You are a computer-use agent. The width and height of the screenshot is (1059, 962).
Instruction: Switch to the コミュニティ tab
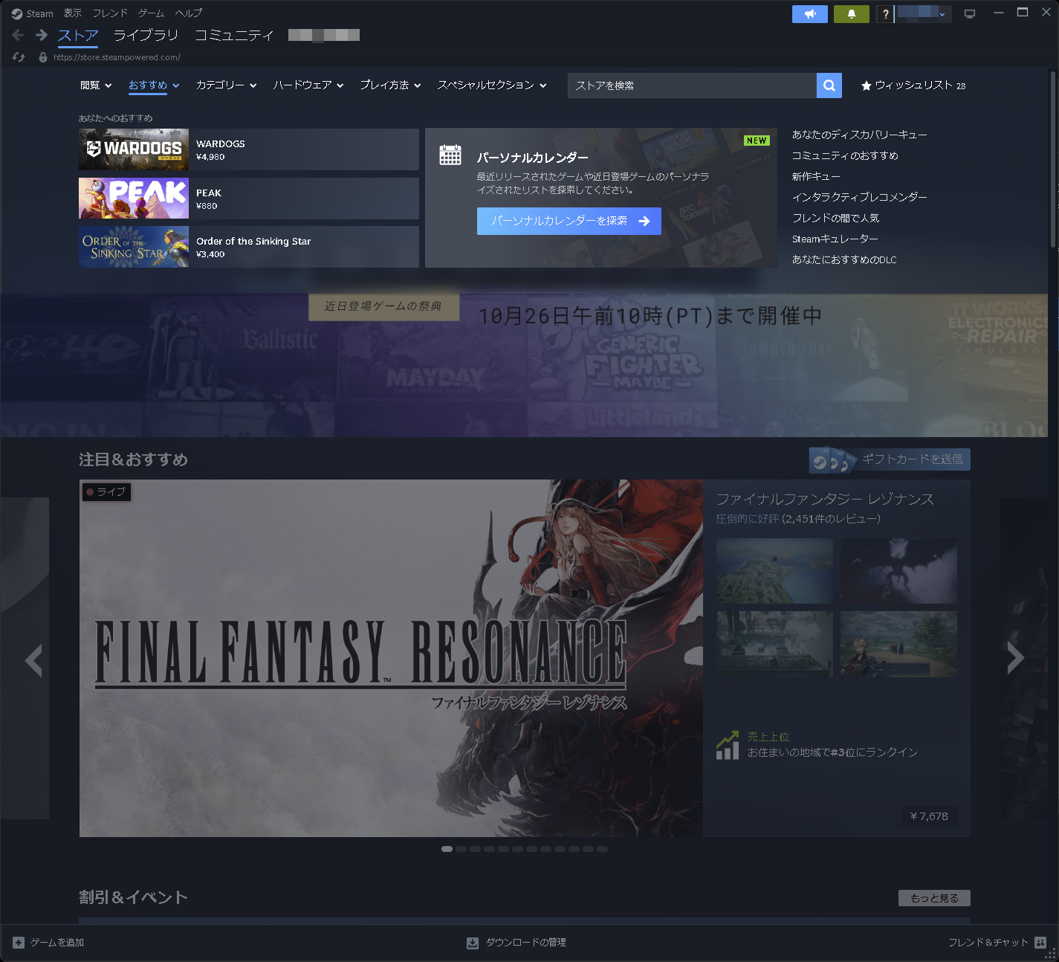click(x=234, y=35)
